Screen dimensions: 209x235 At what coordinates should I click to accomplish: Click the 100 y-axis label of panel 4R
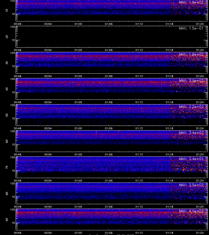coord(13,79)
